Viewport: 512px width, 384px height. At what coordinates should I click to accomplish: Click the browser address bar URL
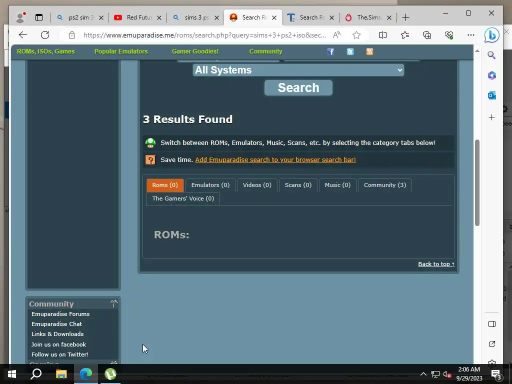pos(204,35)
